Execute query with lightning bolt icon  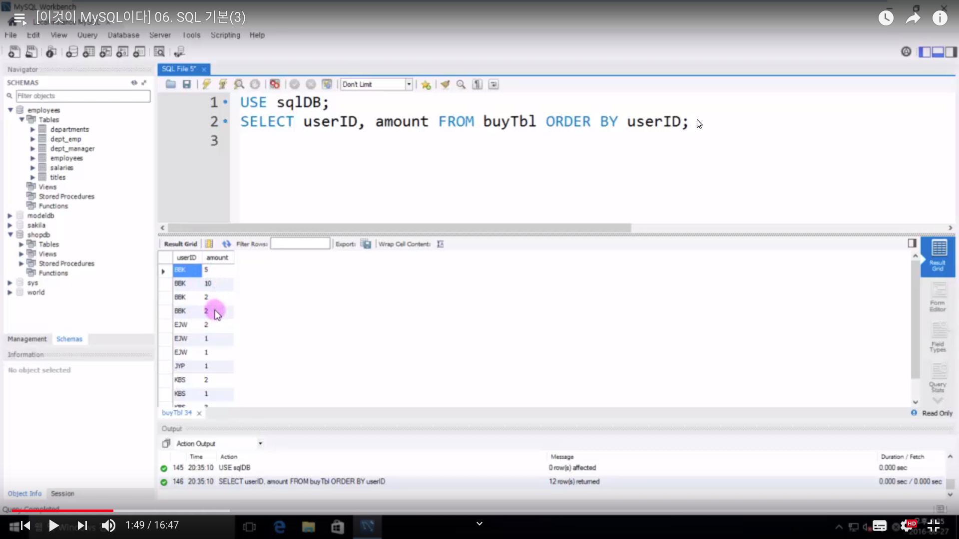click(x=206, y=84)
